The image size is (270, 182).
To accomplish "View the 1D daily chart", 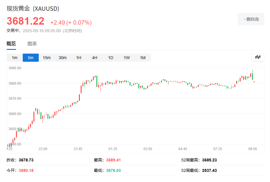I will point(110,58).
